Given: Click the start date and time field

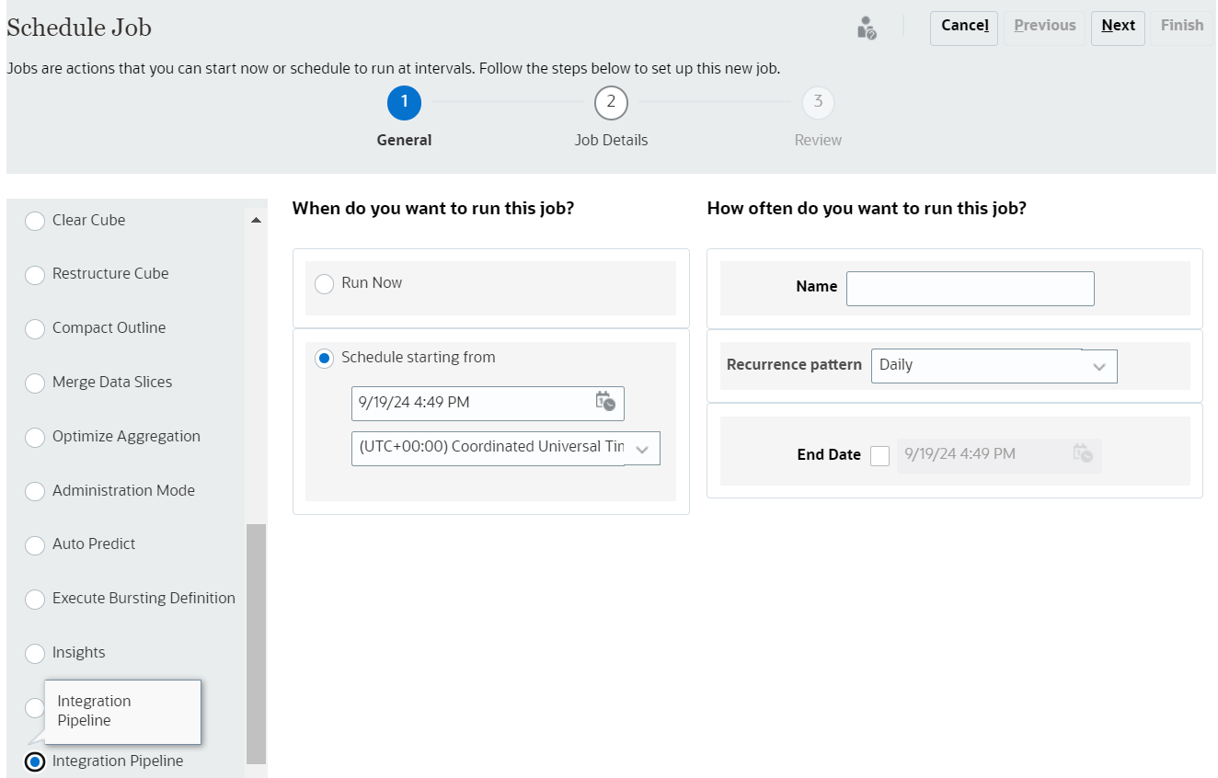Looking at the screenshot, I should pos(471,403).
